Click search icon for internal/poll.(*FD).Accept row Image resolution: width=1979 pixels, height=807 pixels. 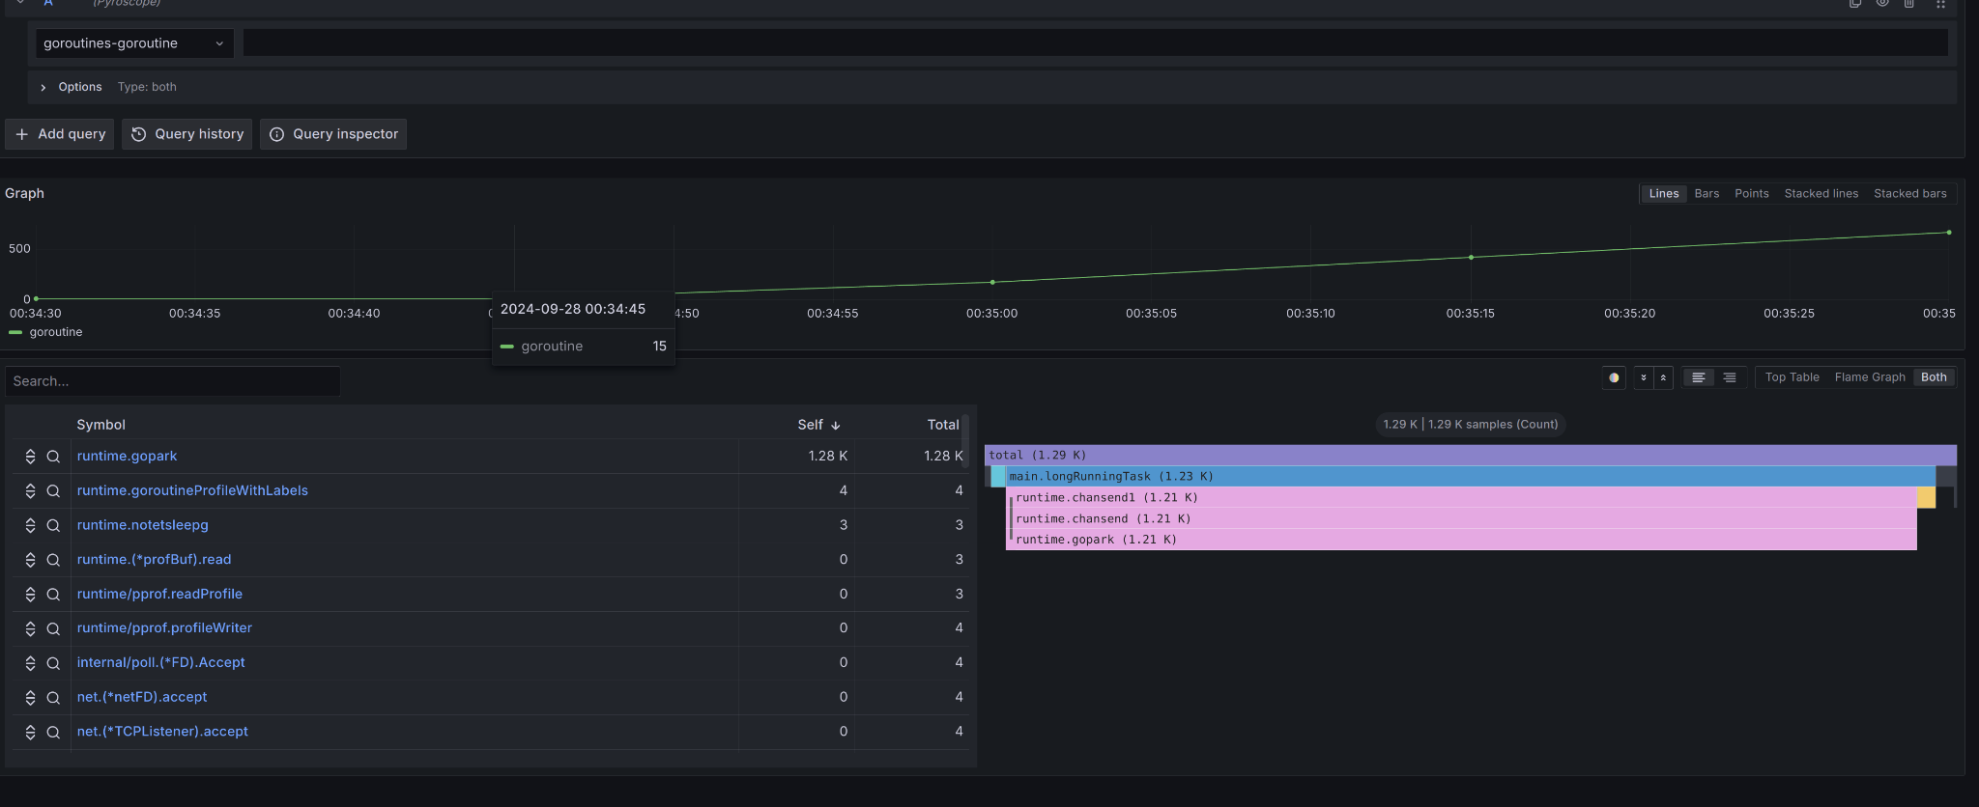coord(53,663)
